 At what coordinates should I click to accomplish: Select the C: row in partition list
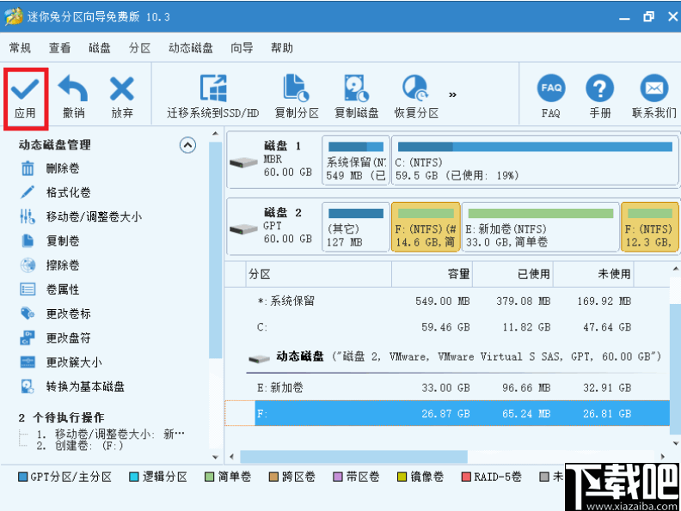(x=447, y=327)
